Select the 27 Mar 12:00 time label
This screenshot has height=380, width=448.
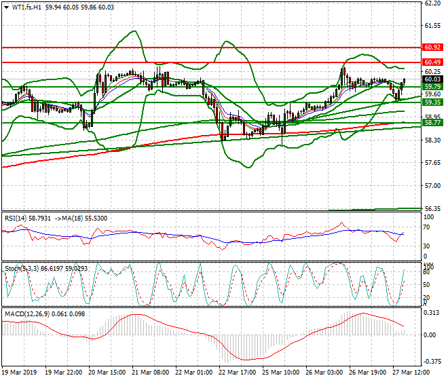(x=411, y=373)
